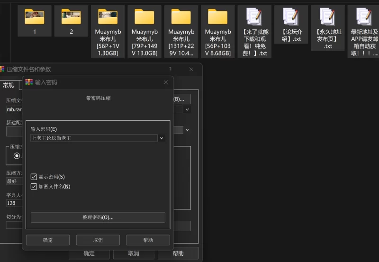Click 取消 in the 输入密码 dialog

tap(98, 240)
